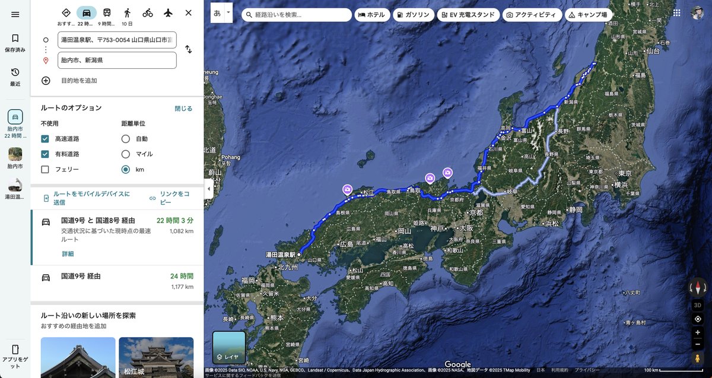Send route to mobile device
Image resolution: width=712 pixels, height=378 pixels.
click(87, 198)
